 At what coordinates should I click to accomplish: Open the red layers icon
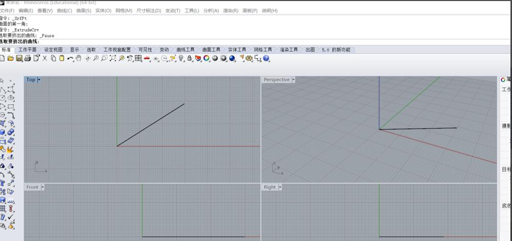pos(198,58)
